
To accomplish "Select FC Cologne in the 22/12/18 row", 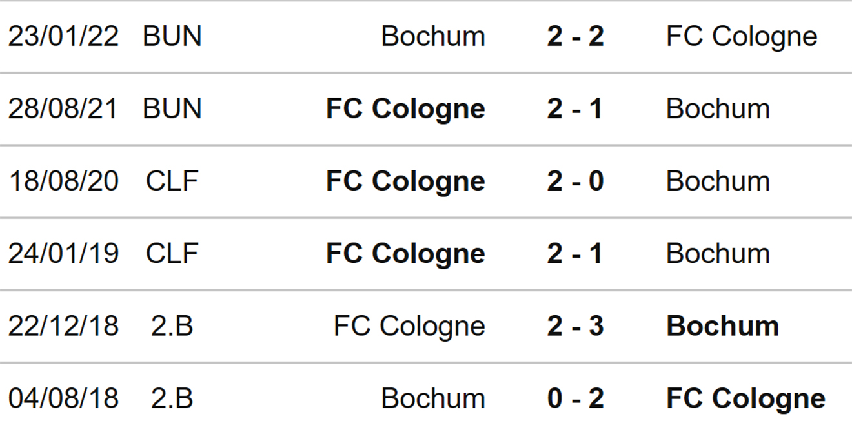I will 409,325.
